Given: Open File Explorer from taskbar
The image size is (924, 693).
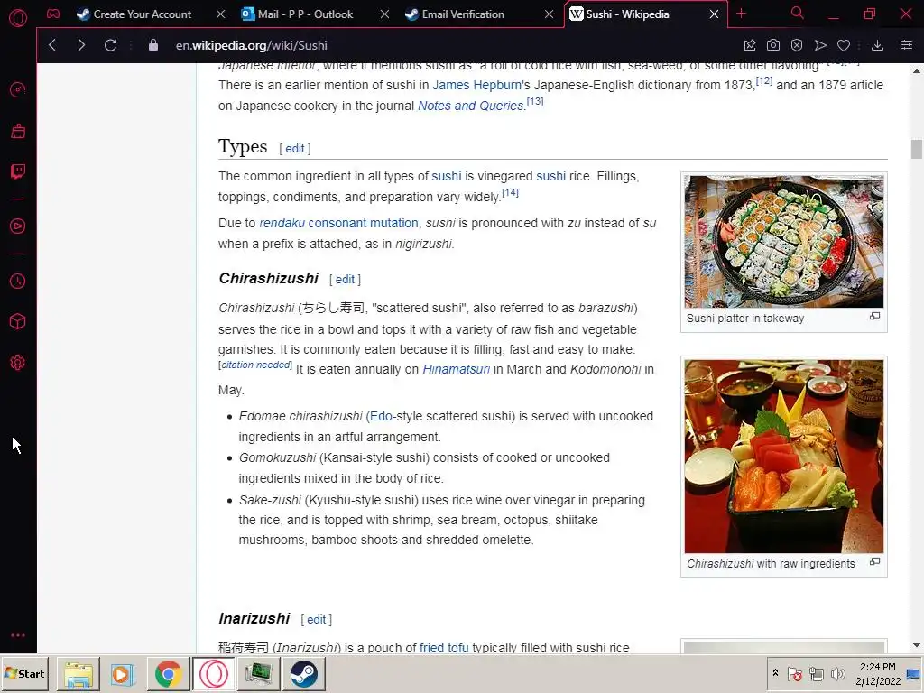Looking at the screenshot, I should coord(79,674).
